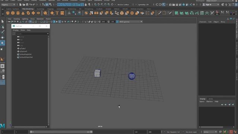
Task: Open the No Anim Layer dropdown
Action: coord(191,132)
